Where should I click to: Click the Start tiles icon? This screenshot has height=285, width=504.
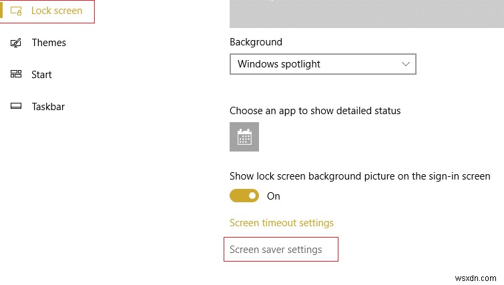pos(16,75)
